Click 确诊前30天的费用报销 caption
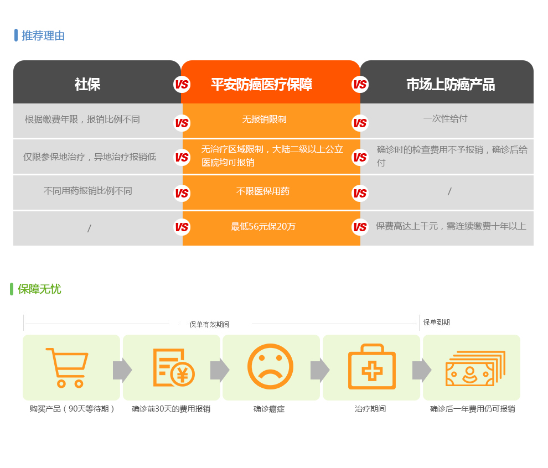 pos(171,409)
